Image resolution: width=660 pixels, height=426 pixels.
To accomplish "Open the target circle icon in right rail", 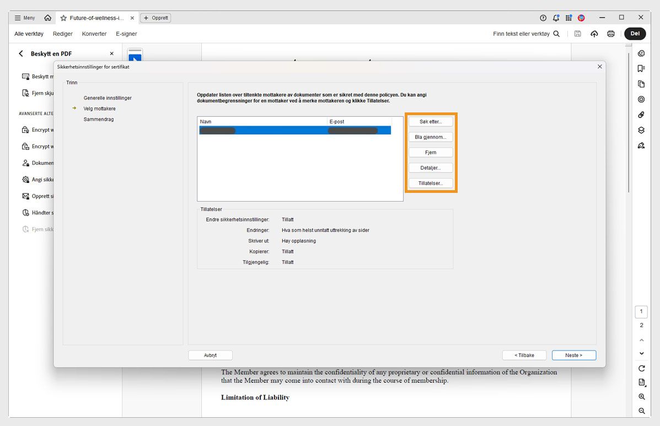I will coord(641,99).
